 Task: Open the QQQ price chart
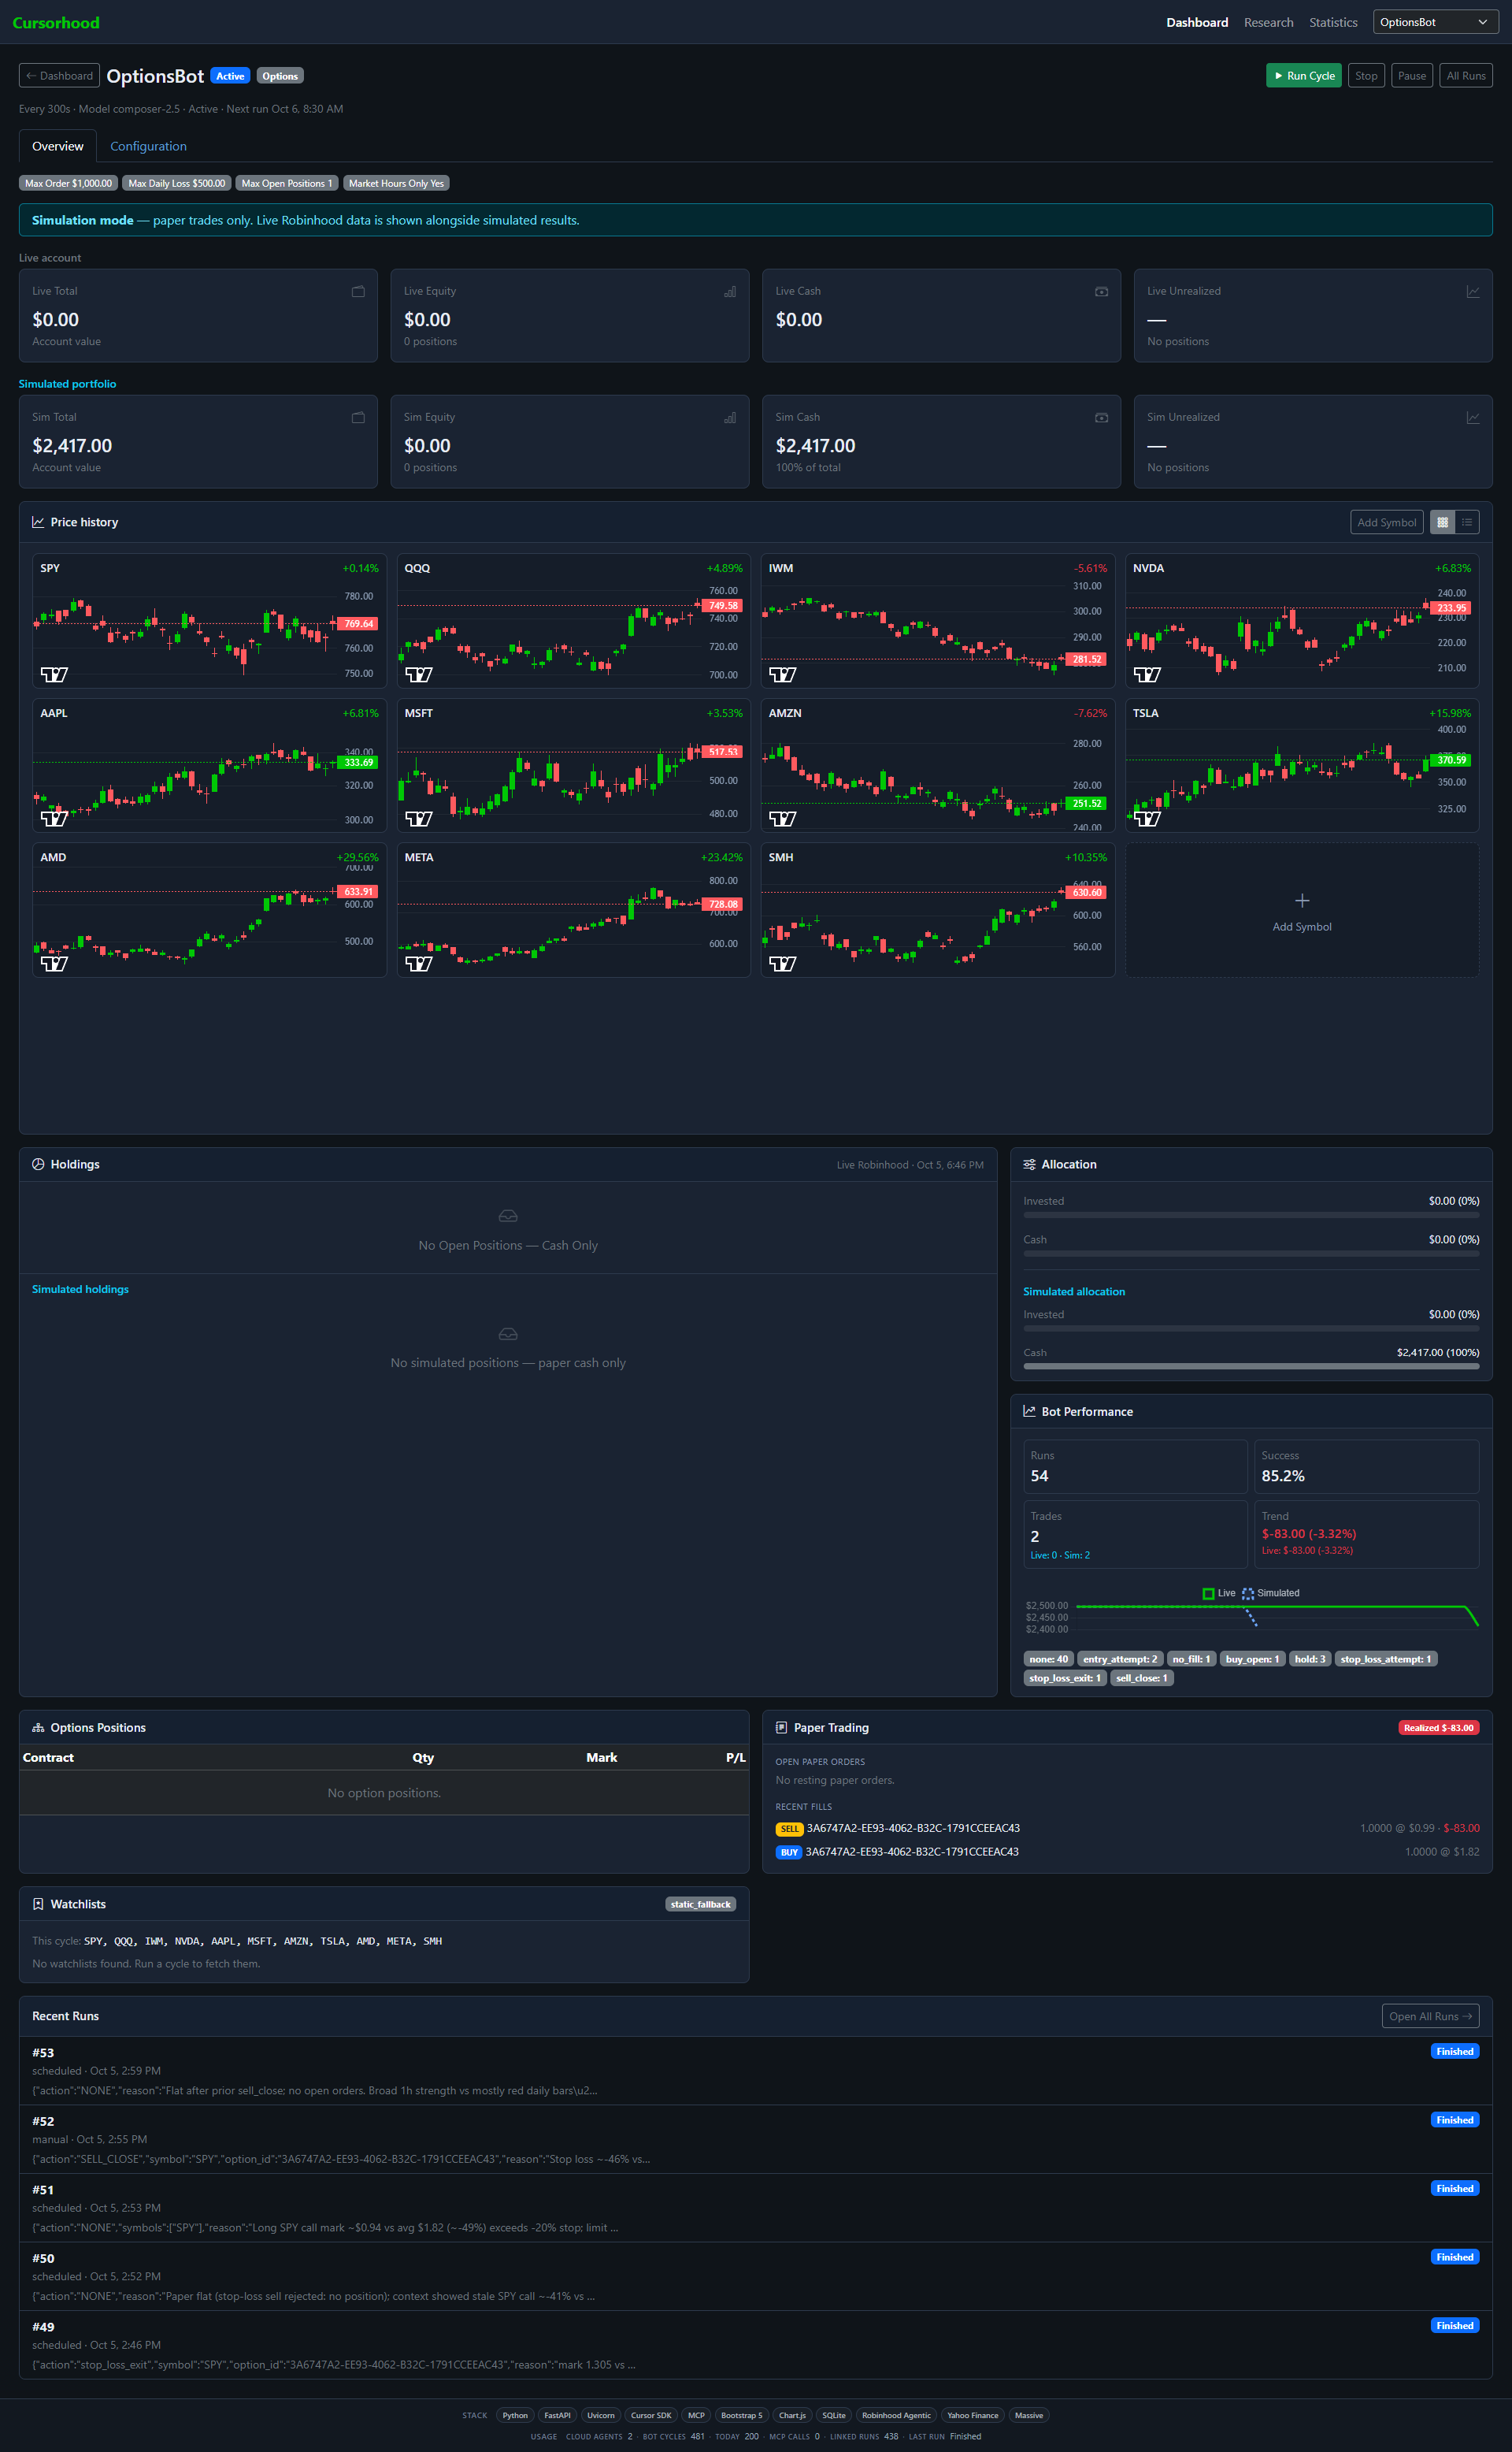(x=573, y=621)
